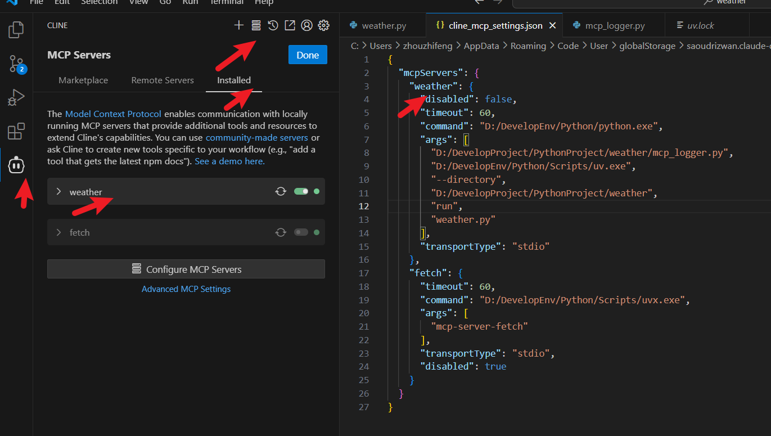Open the Help menu
Screen dimensions: 771x436
[x=264, y=2]
